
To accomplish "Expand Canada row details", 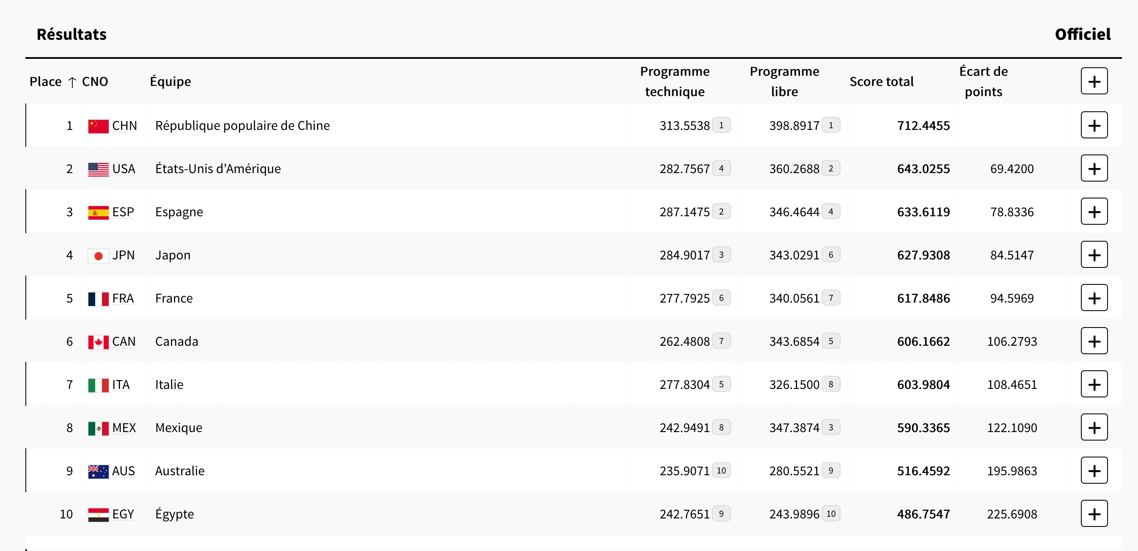I will pyautogui.click(x=1094, y=341).
